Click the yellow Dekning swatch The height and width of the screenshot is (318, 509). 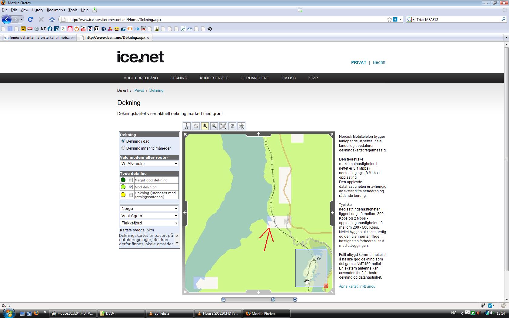[123, 195]
